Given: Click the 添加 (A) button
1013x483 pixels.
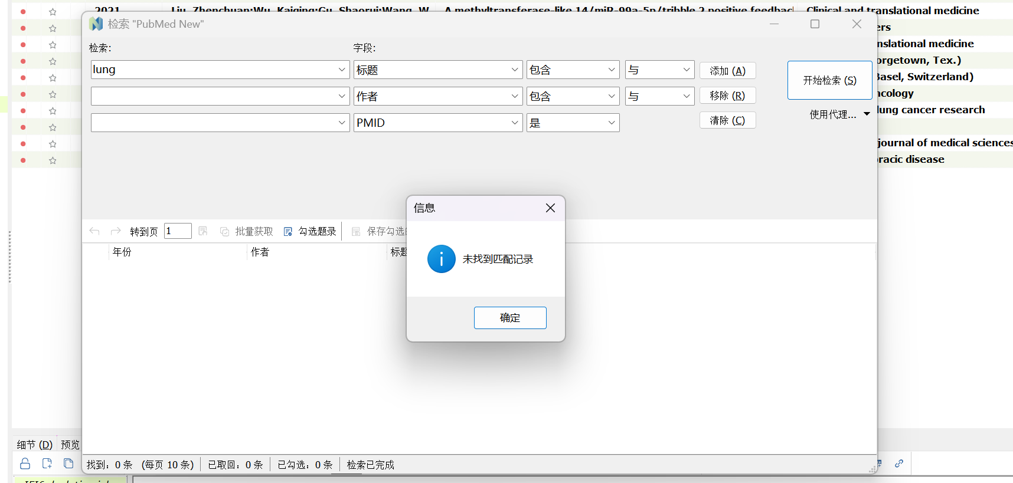Looking at the screenshot, I should (x=727, y=71).
